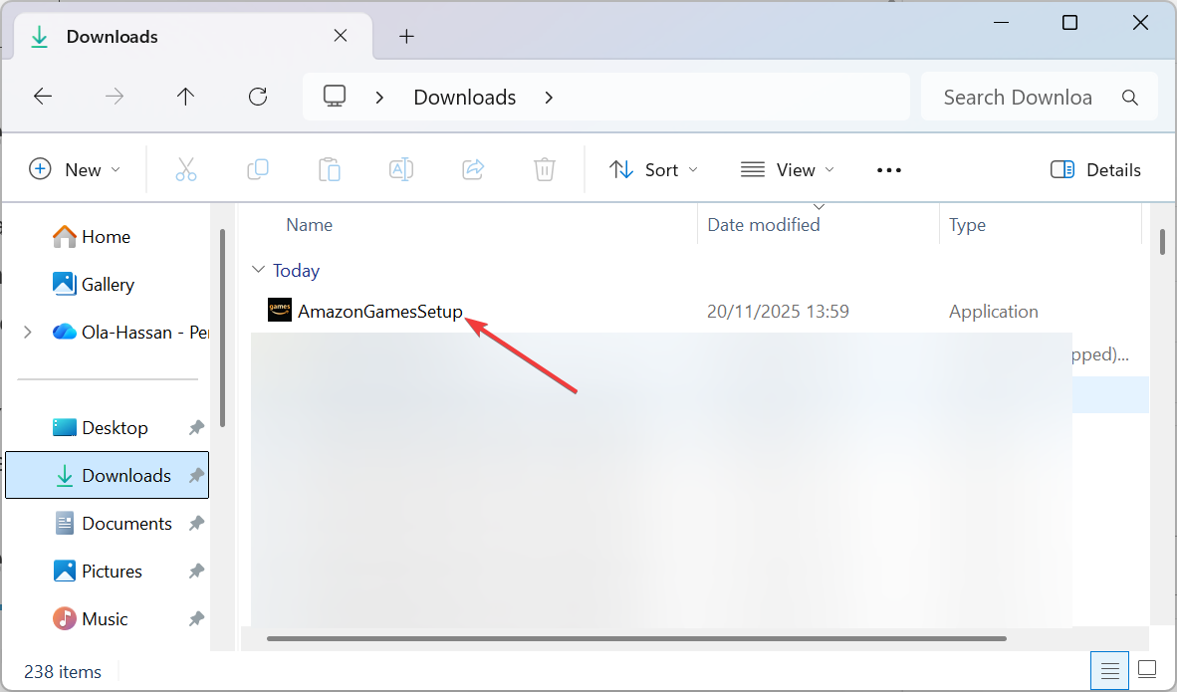Open the Date modified column filter arrow
The width and height of the screenshot is (1177, 692).
click(819, 206)
